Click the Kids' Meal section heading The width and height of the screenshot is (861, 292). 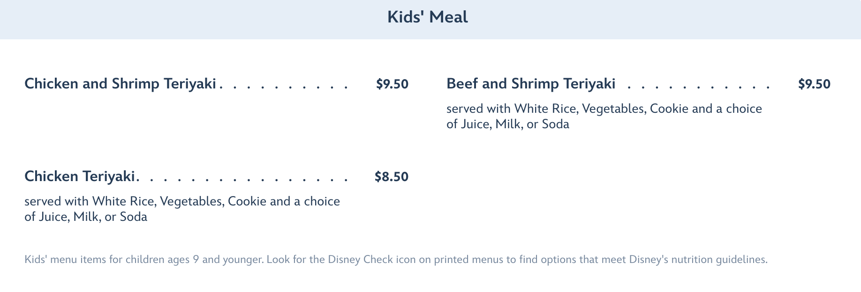427,17
